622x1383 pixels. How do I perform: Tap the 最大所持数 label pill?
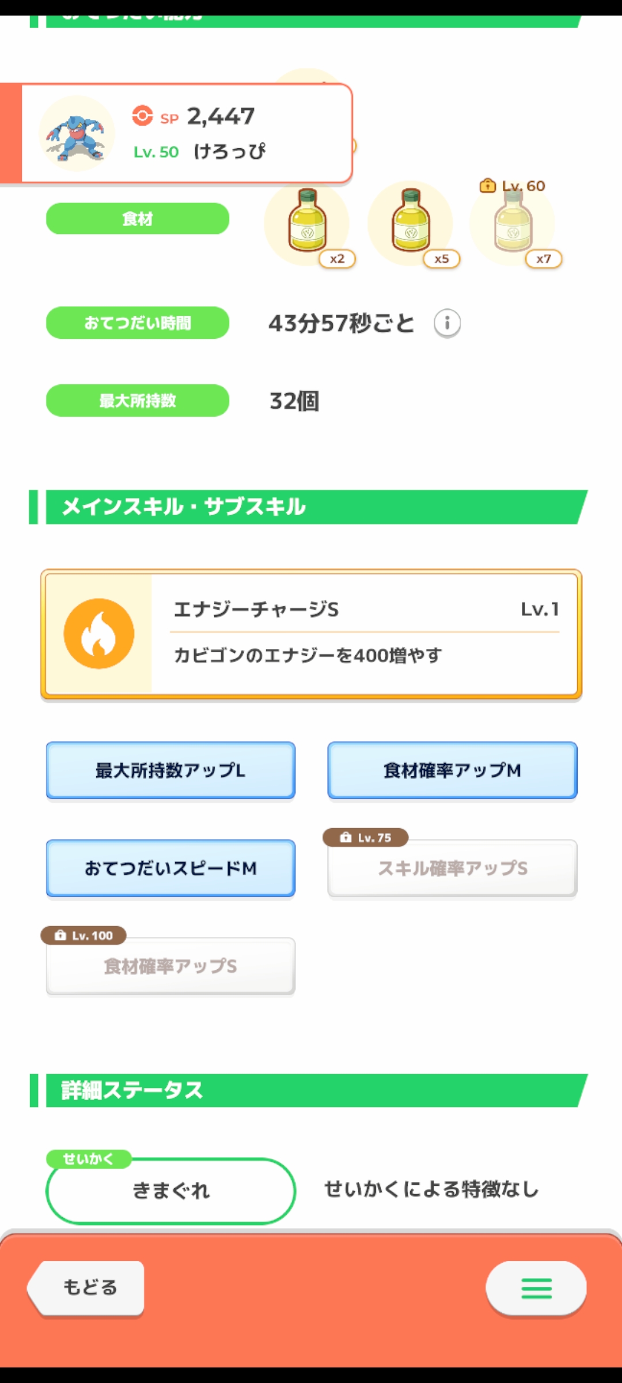tap(138, 400)
